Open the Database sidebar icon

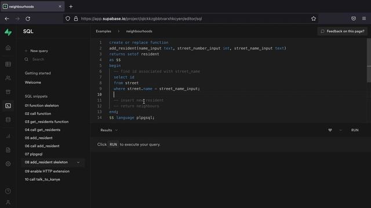coord(8,120)
